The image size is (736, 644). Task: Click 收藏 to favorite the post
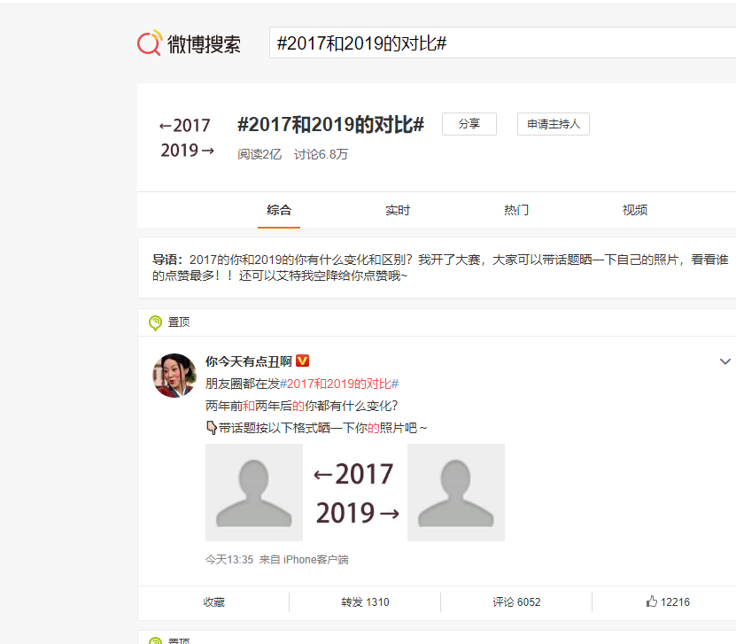pyautogui.click(x=213, y=602)
